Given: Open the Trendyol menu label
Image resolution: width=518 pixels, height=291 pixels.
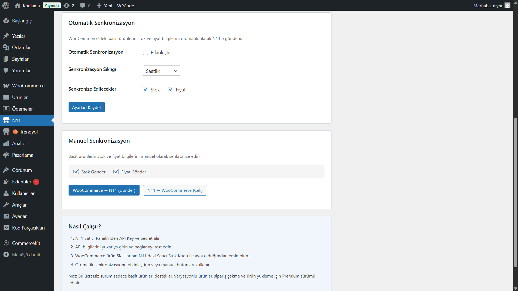Looking at the screenshot, I should click(x=29, y=132).
